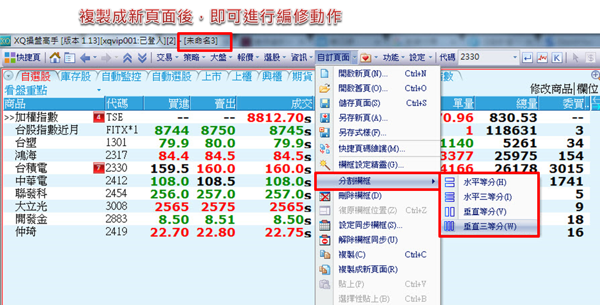
Task: Select the 大立光 stock row name
Action: pos(31,207)
